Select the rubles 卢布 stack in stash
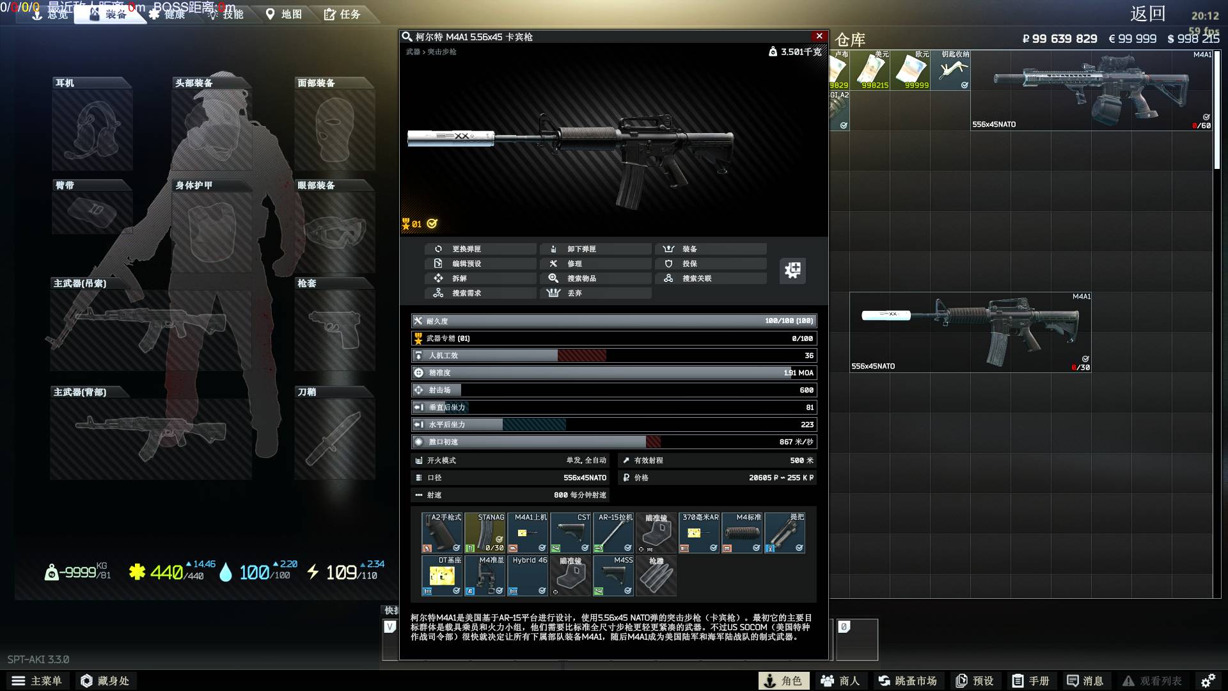Viewport: 1228px width, 691px height. click(839, 70)
